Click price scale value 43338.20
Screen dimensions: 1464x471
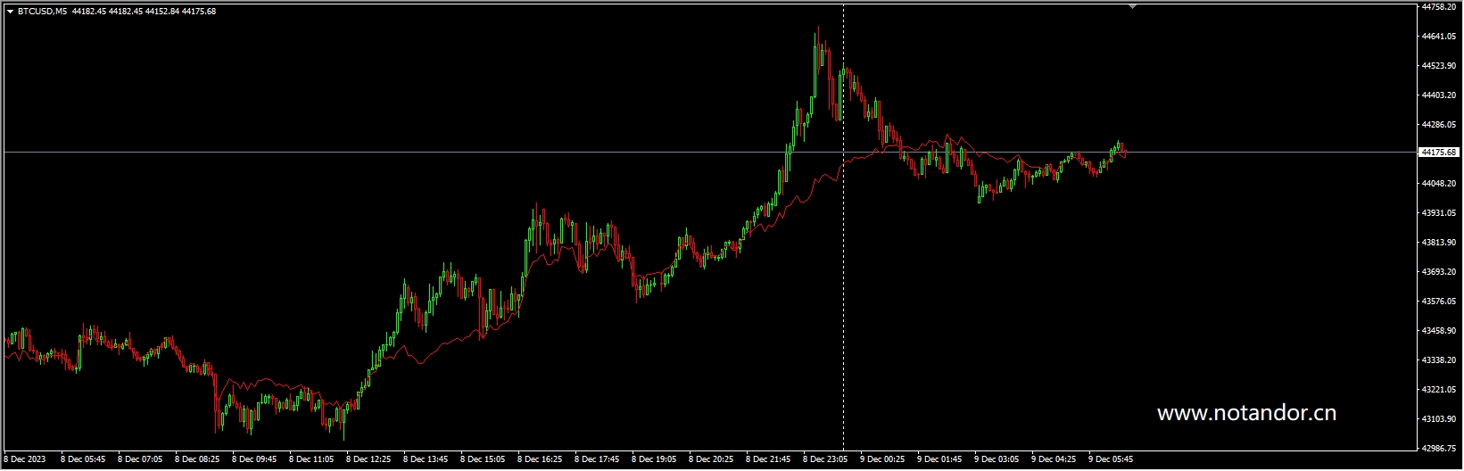point(1438,360)
